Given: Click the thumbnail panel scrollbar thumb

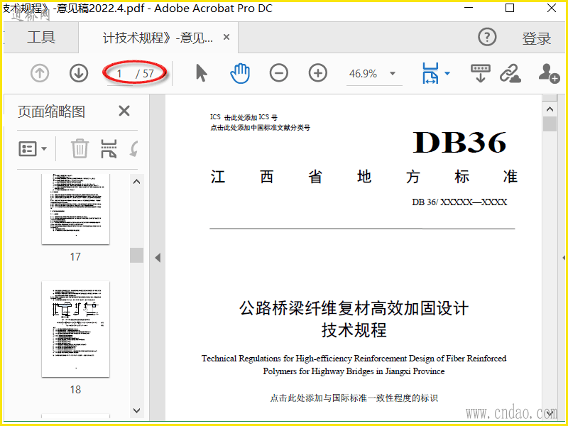Looking at the screenshot, I should (x=136, y=255).
